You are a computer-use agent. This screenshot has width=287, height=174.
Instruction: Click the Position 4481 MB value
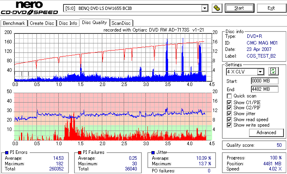(x=272, y=164)
